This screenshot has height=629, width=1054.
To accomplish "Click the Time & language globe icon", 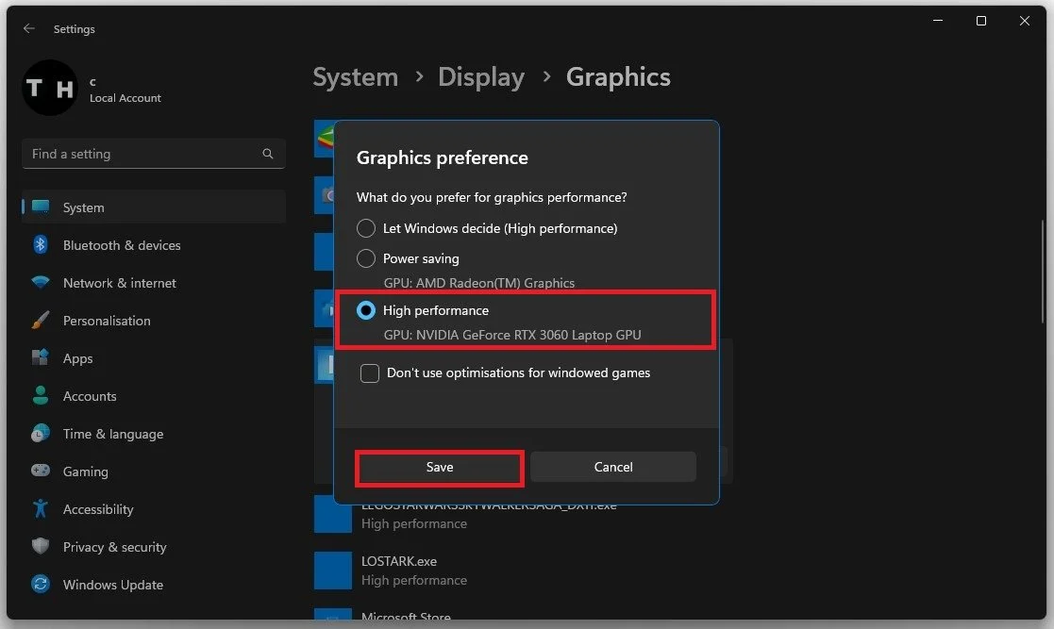I will coord(41,433).
